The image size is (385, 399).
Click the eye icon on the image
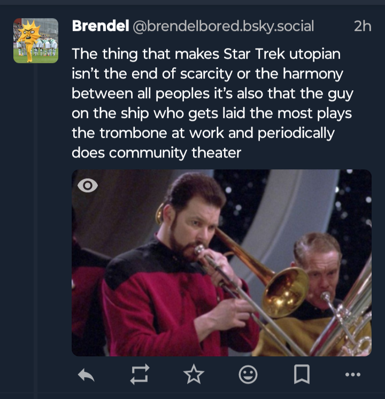coord(88,185)
